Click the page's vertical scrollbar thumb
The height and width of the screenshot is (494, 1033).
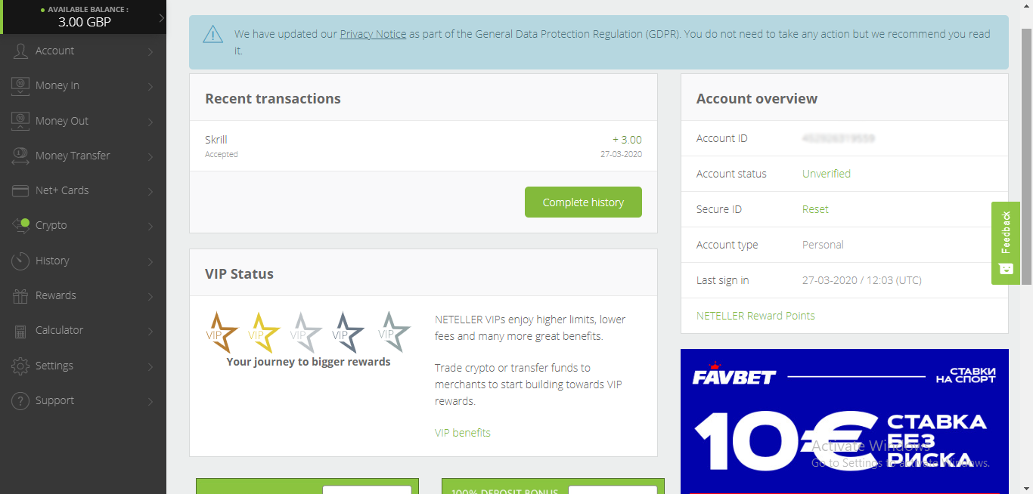pyautogui.click(x=1027, y=155)
